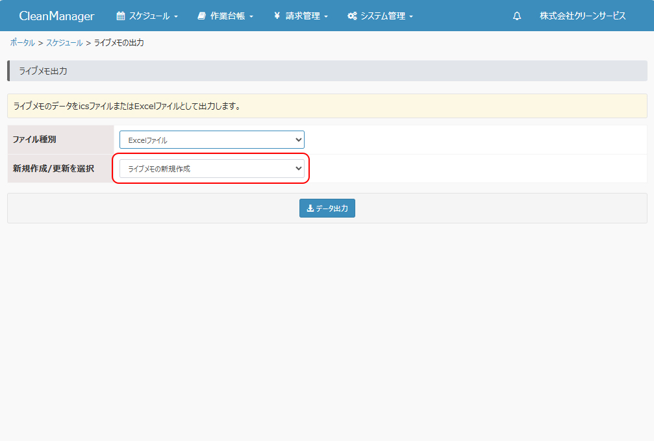Open the 請求管理 menu
Image resolution: width=654 pixels, height=441 pixels.
pos(301,16)
